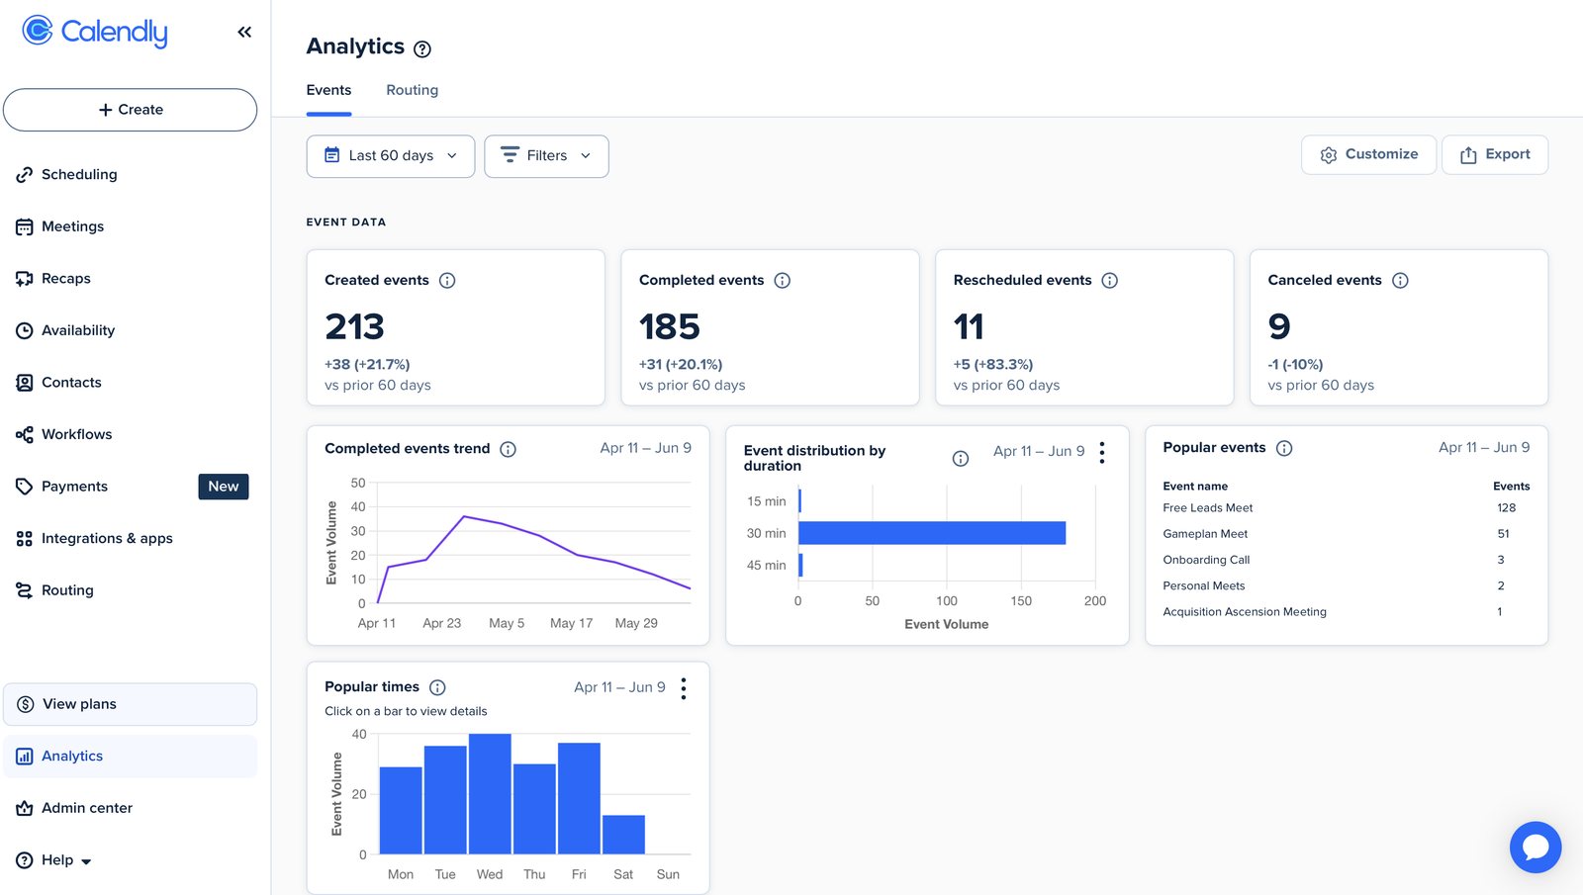
Task: Click info icon beside Event distribution by duration
Action: point(961,458)
